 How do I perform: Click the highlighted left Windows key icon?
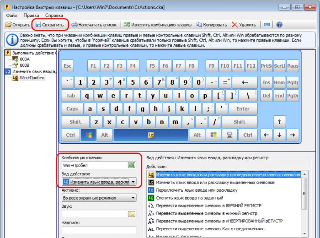pos(88,135)
